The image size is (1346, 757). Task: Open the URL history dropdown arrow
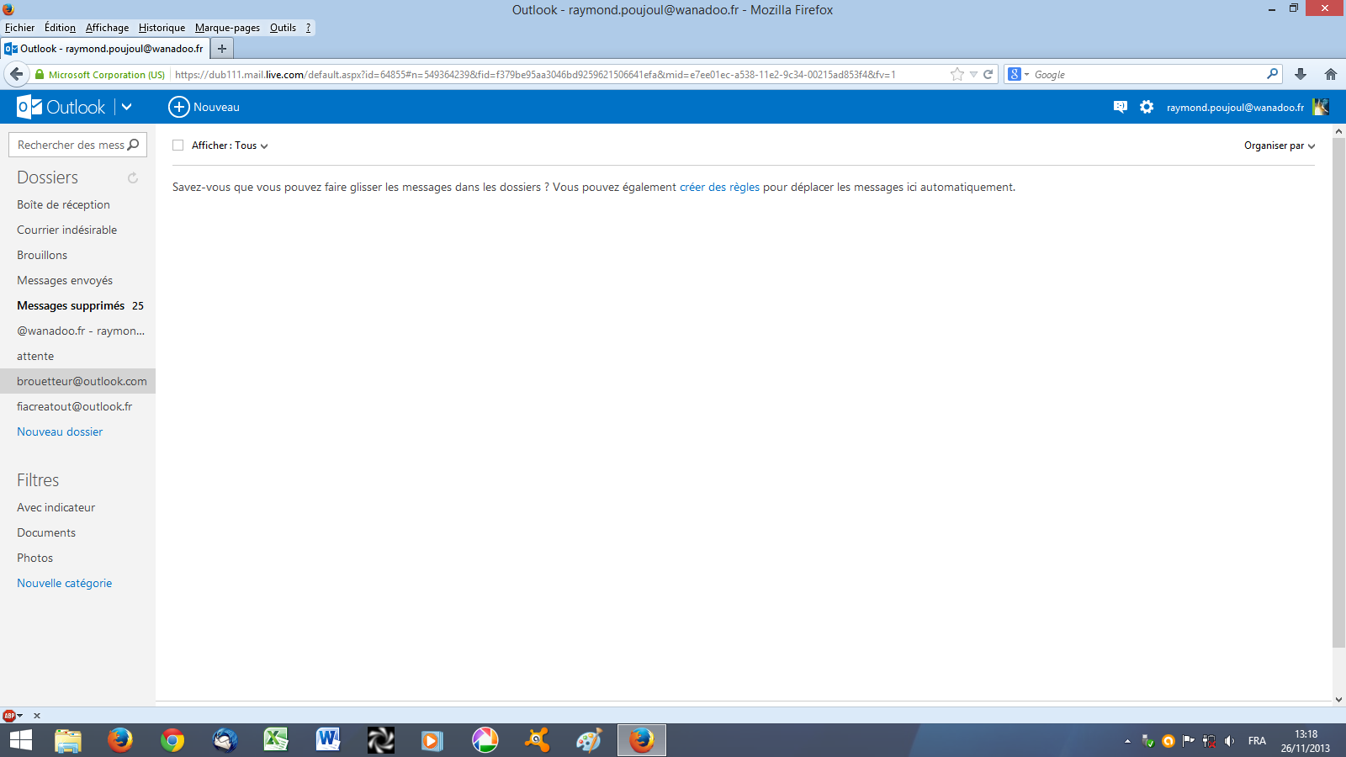tap(973, 74)
